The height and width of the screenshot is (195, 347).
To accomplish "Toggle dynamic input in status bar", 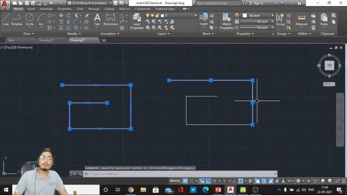I will tap(202, 181).
